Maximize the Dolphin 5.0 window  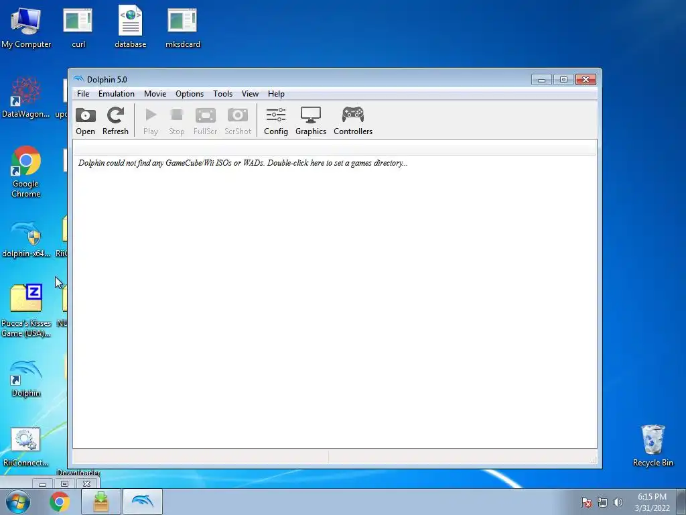pos(563,79)
